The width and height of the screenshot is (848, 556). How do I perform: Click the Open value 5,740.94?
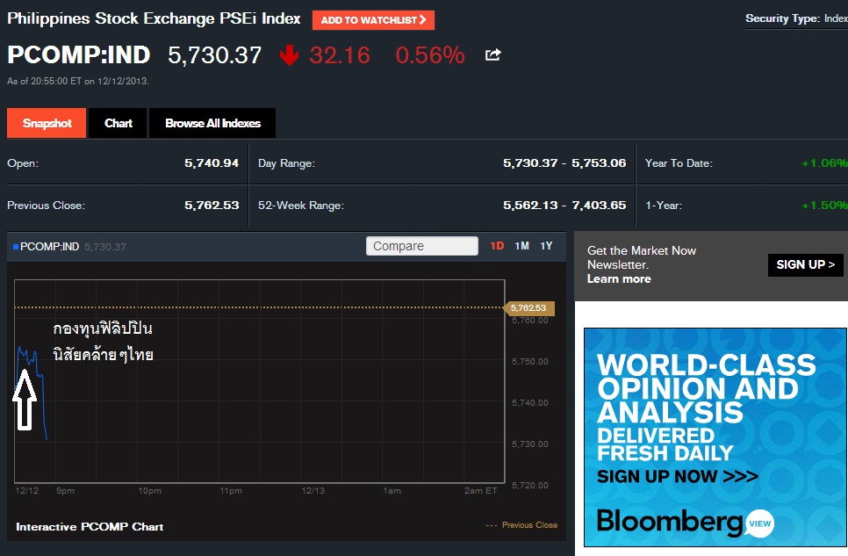[x=212, y=163]
